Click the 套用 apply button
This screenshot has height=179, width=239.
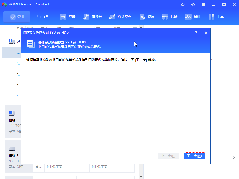coord(17,17)
